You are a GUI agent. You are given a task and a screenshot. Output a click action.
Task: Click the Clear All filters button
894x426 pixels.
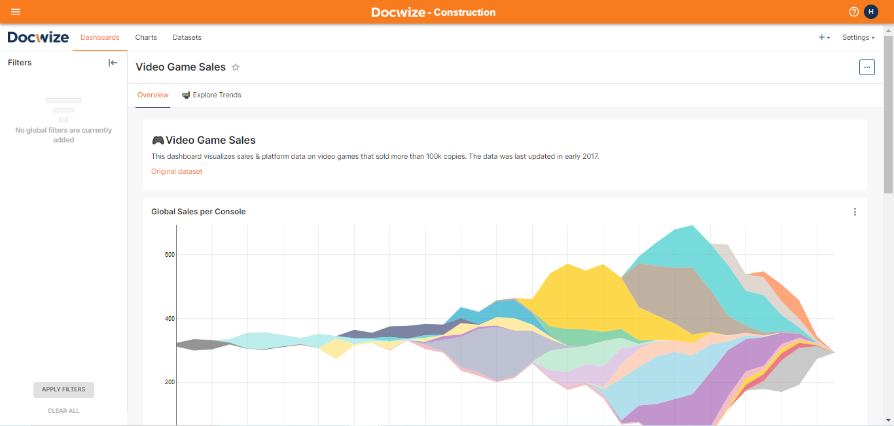pos(63,411)
